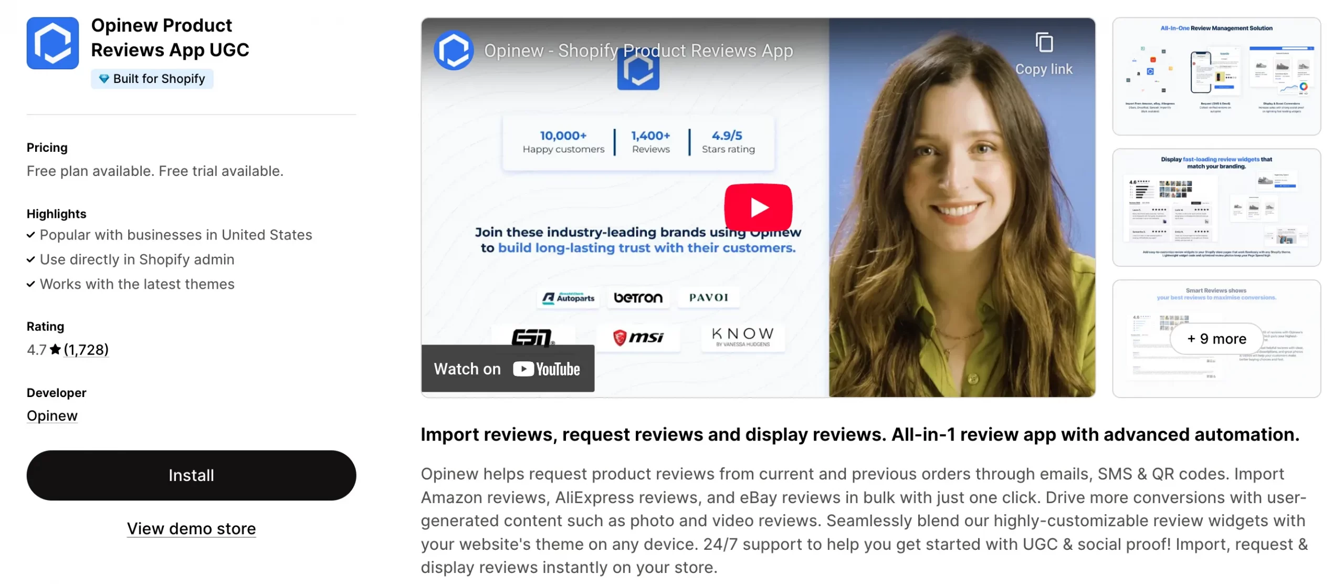The image size is (1344, 584).
Task: Click the 4.7 rating value
Action: click(37, 350)
